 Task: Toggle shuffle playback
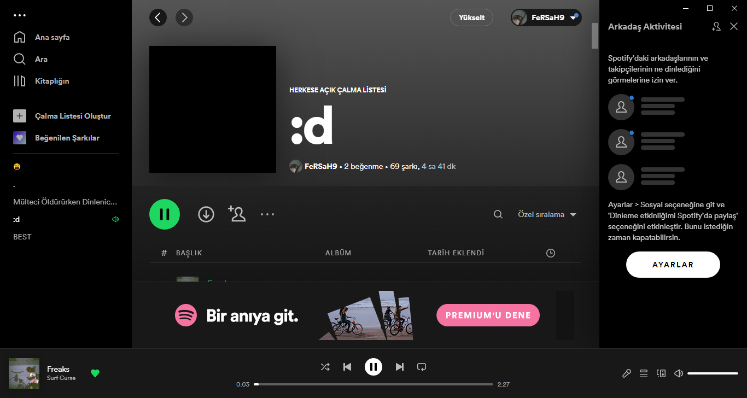tap(325, 367)
